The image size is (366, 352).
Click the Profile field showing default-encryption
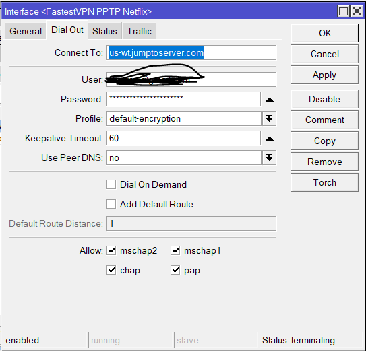point(184,118)
